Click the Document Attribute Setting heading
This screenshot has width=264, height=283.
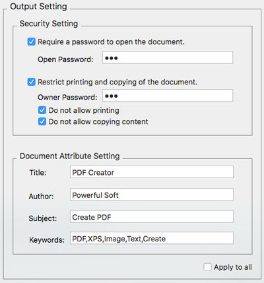[69, 156]
